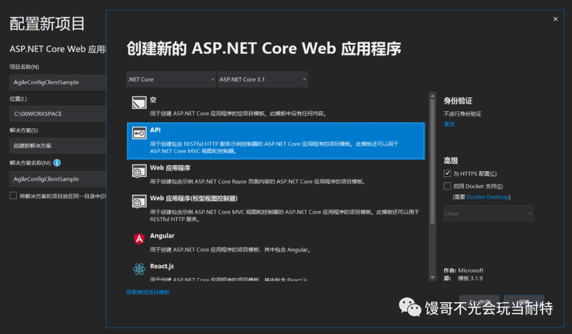Click the Microsoft author text
The width and height of the screenshot is (572, 334).
click(x=471, y=270)
